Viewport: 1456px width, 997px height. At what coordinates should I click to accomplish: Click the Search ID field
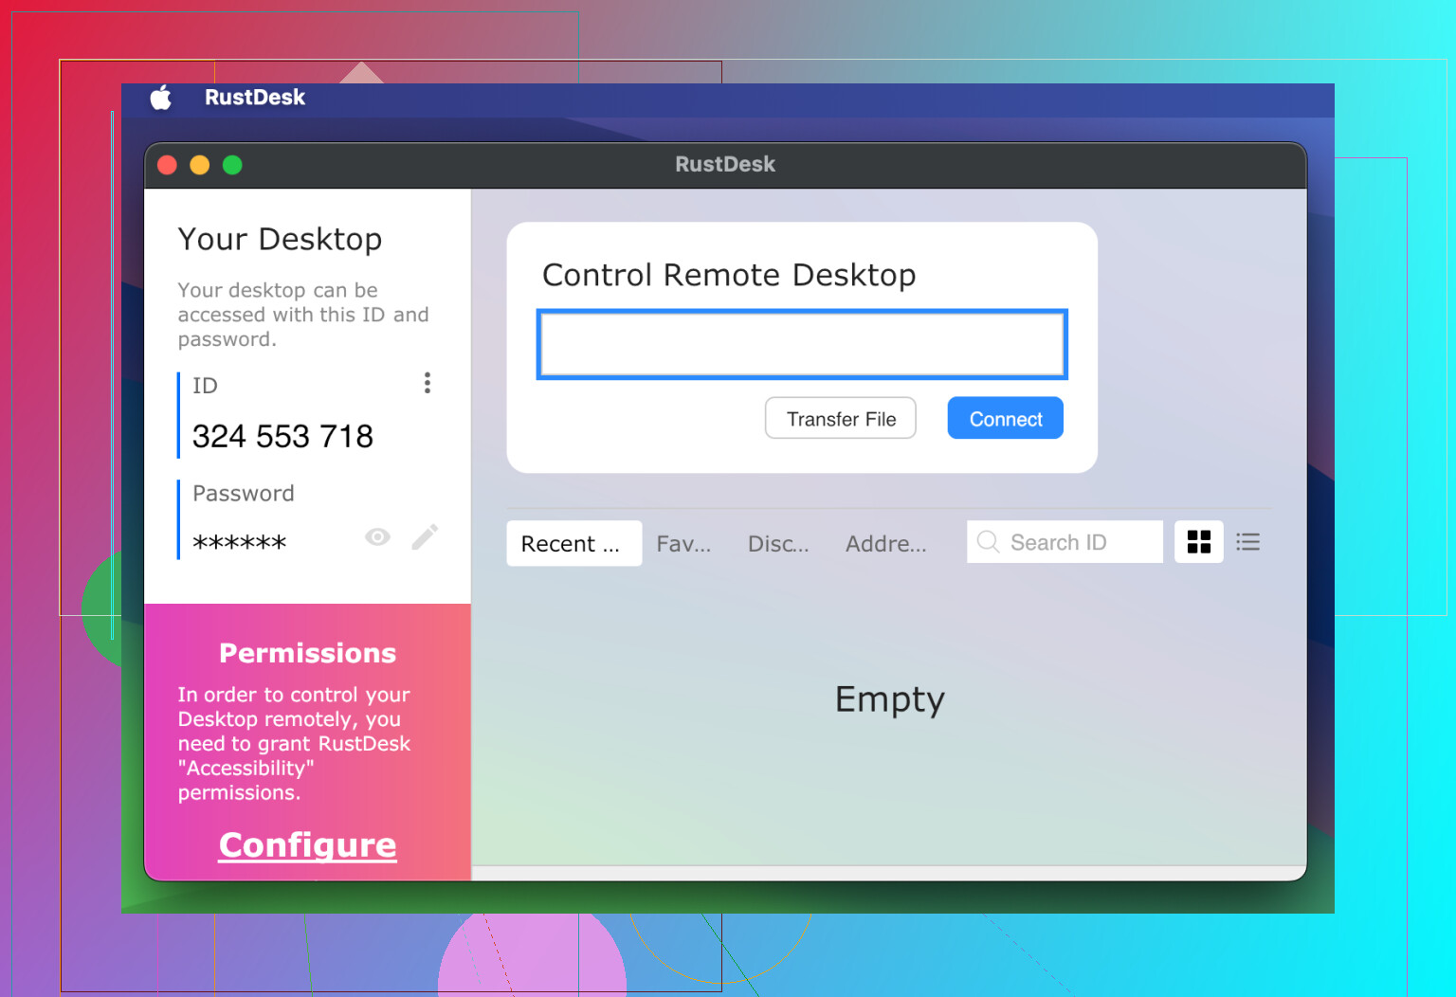pos(1065,542)
